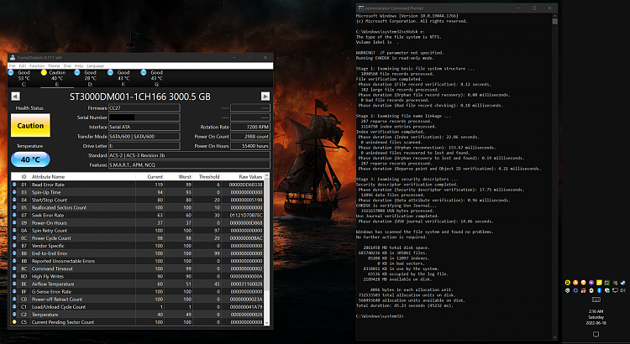Click the Rotation Rate 7200 RPM field
Image resolution: width=630 pixels, height=344 pixels.
(x=250, y=127)
